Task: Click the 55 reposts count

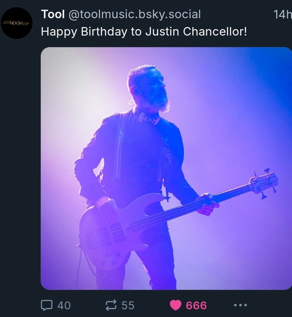Action: pos(128,305)
